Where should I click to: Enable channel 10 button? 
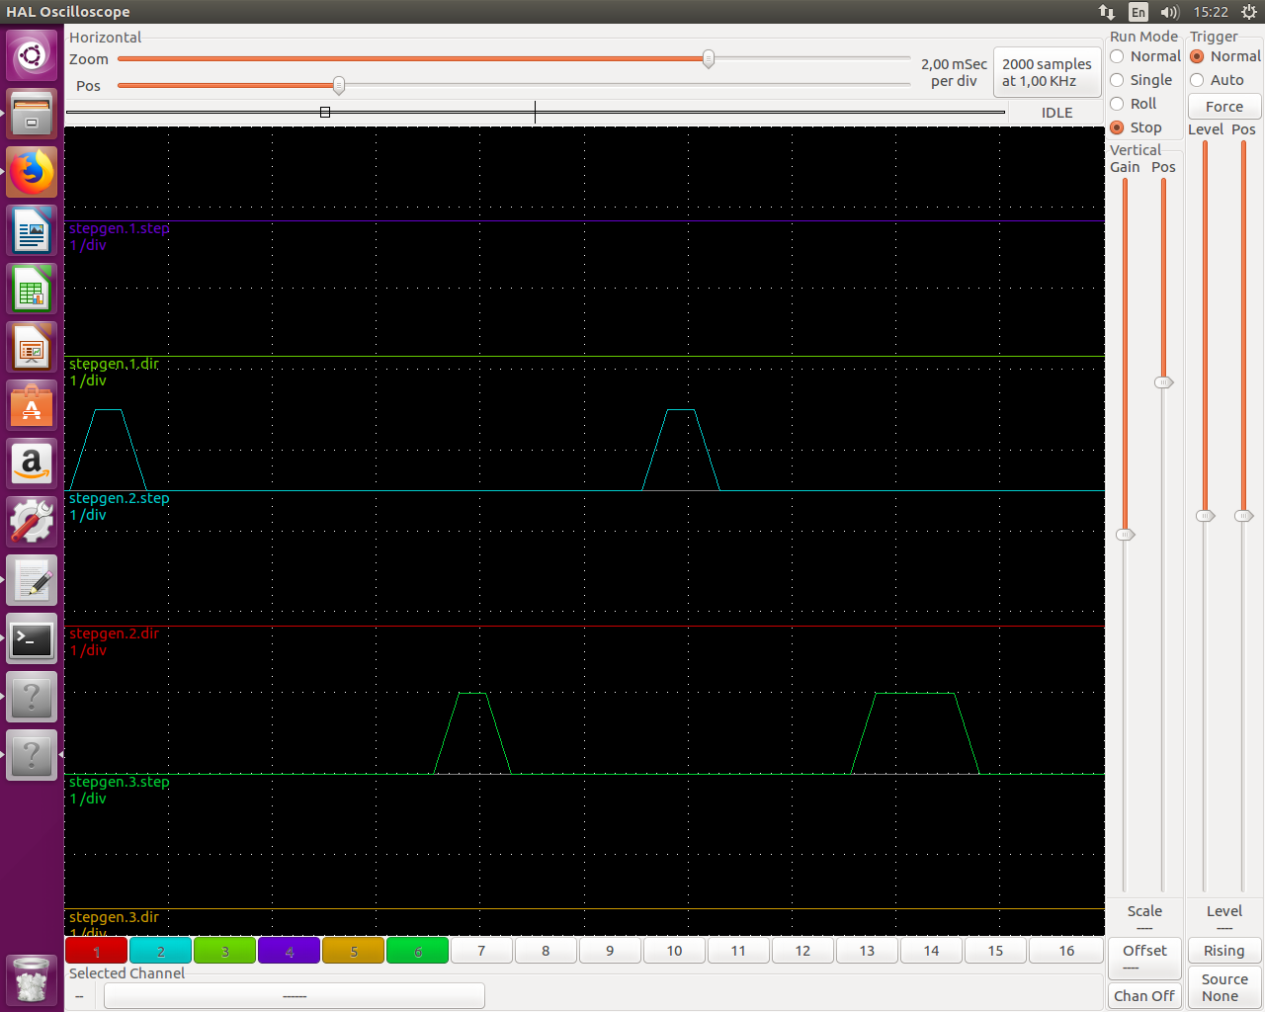[x=674, y=951]
